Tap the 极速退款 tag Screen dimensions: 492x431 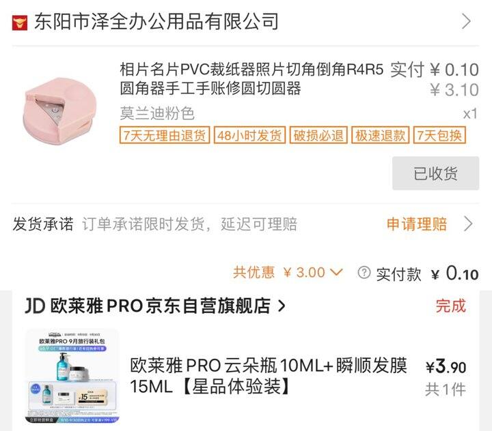(381, 135)
